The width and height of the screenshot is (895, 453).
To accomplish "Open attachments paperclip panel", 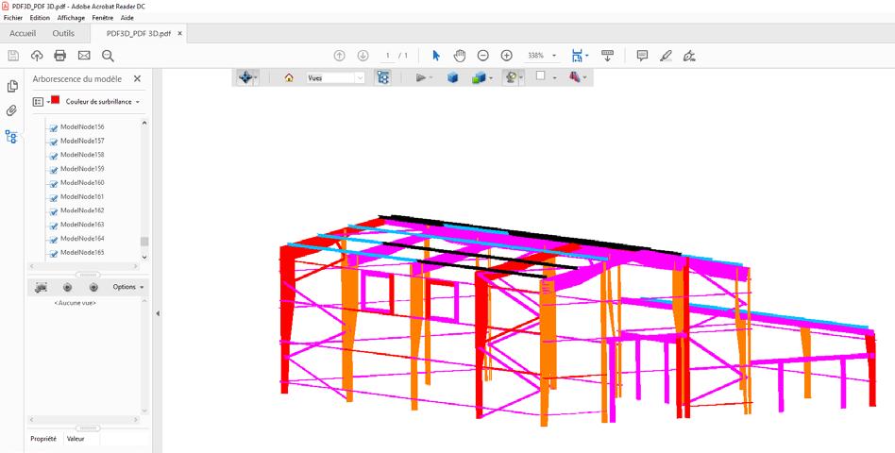I will pyautogui.click(x=11, y=110).
